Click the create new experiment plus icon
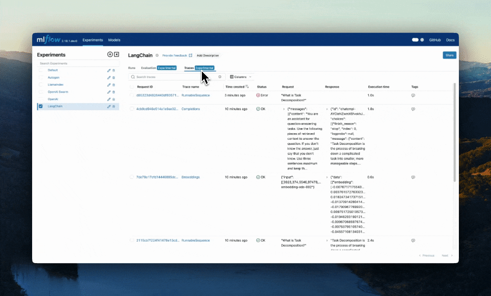 [x=110, y=54]
